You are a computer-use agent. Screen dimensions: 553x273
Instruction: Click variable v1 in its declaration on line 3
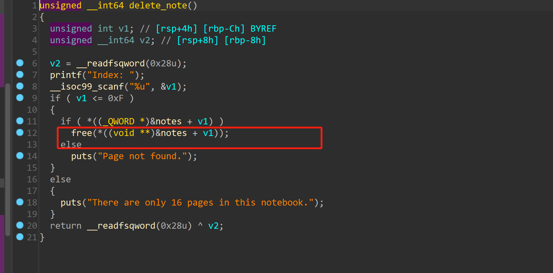click(x=124, y=29)
